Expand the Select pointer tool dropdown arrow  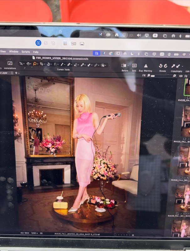(x=24, y=64)
